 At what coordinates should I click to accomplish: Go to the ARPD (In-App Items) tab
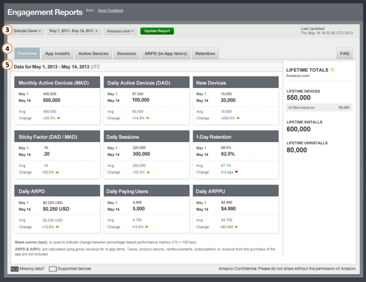tap(165, 54)
